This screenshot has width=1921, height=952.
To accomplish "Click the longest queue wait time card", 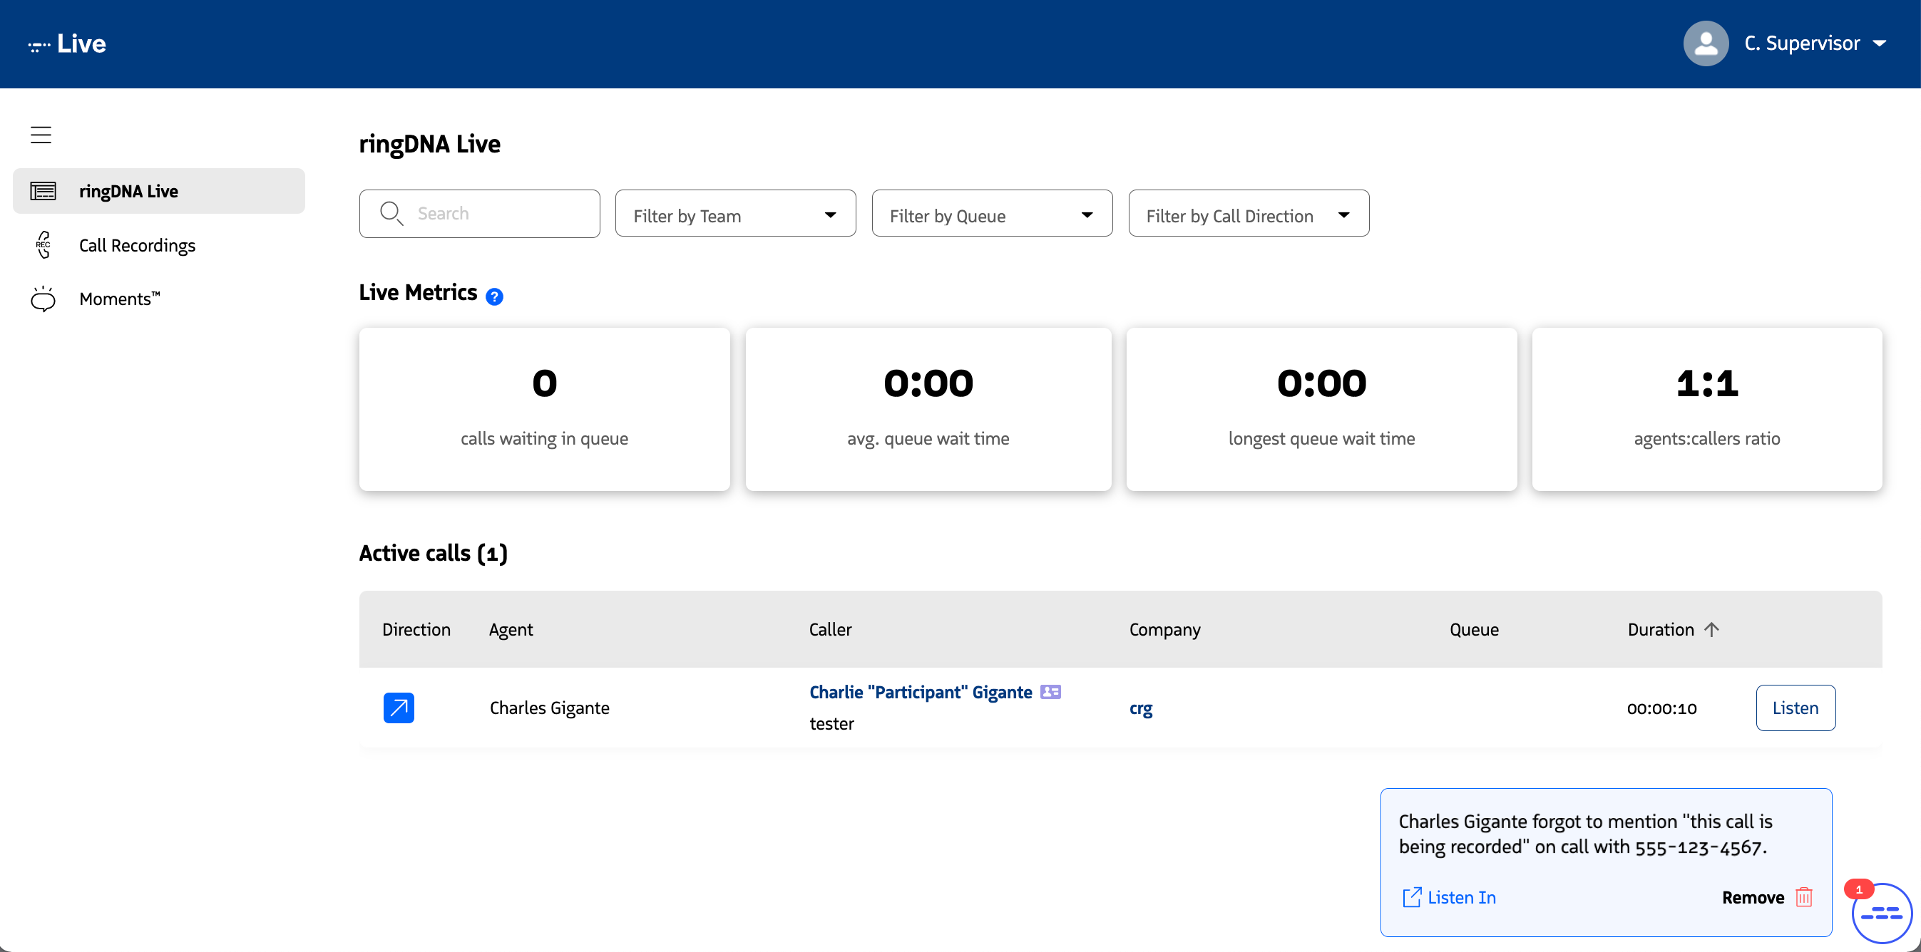I will (x=1321, y=409).
